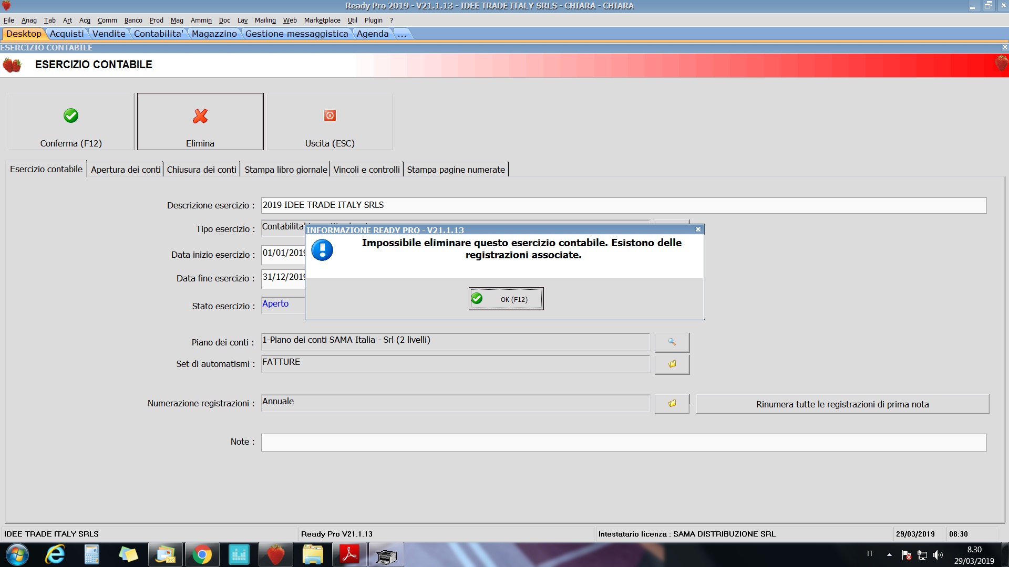Switch to Agenda workspace tab

point(373,34)
